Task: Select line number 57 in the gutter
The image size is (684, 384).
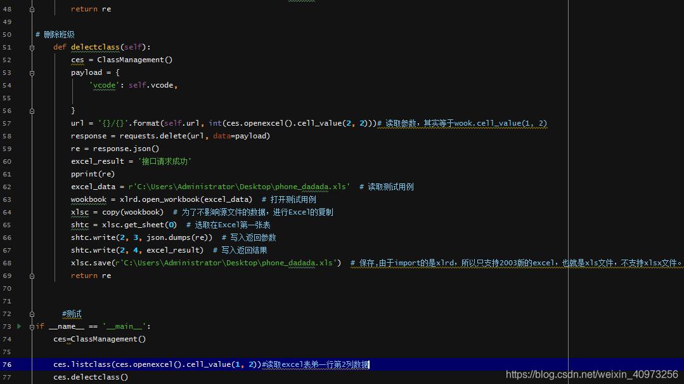Action: pos(8,122)
